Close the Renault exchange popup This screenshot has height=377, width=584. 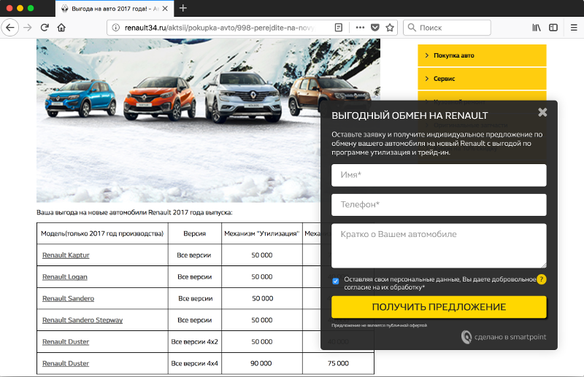tap(542, 112)
